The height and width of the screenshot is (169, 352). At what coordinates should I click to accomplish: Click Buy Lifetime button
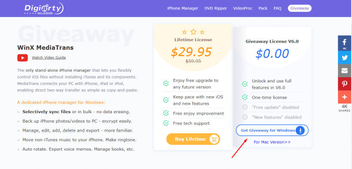[193, 139]
